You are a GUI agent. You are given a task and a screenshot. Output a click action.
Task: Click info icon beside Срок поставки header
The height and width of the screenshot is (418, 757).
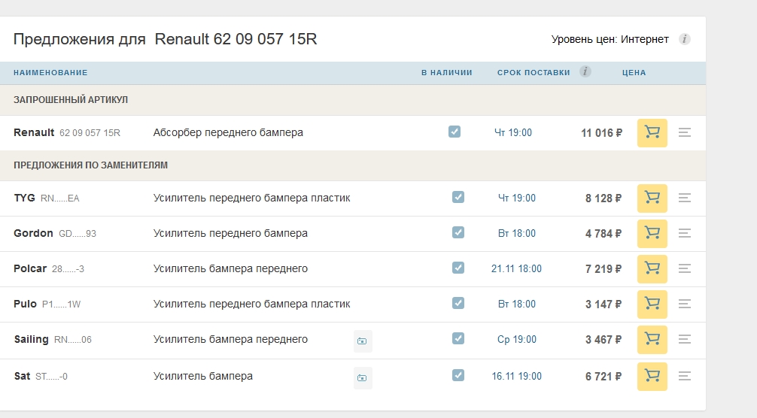pyautogui.click(x=585, y=72)
